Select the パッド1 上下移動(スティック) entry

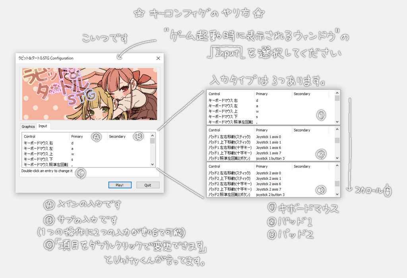coord(230,142)
